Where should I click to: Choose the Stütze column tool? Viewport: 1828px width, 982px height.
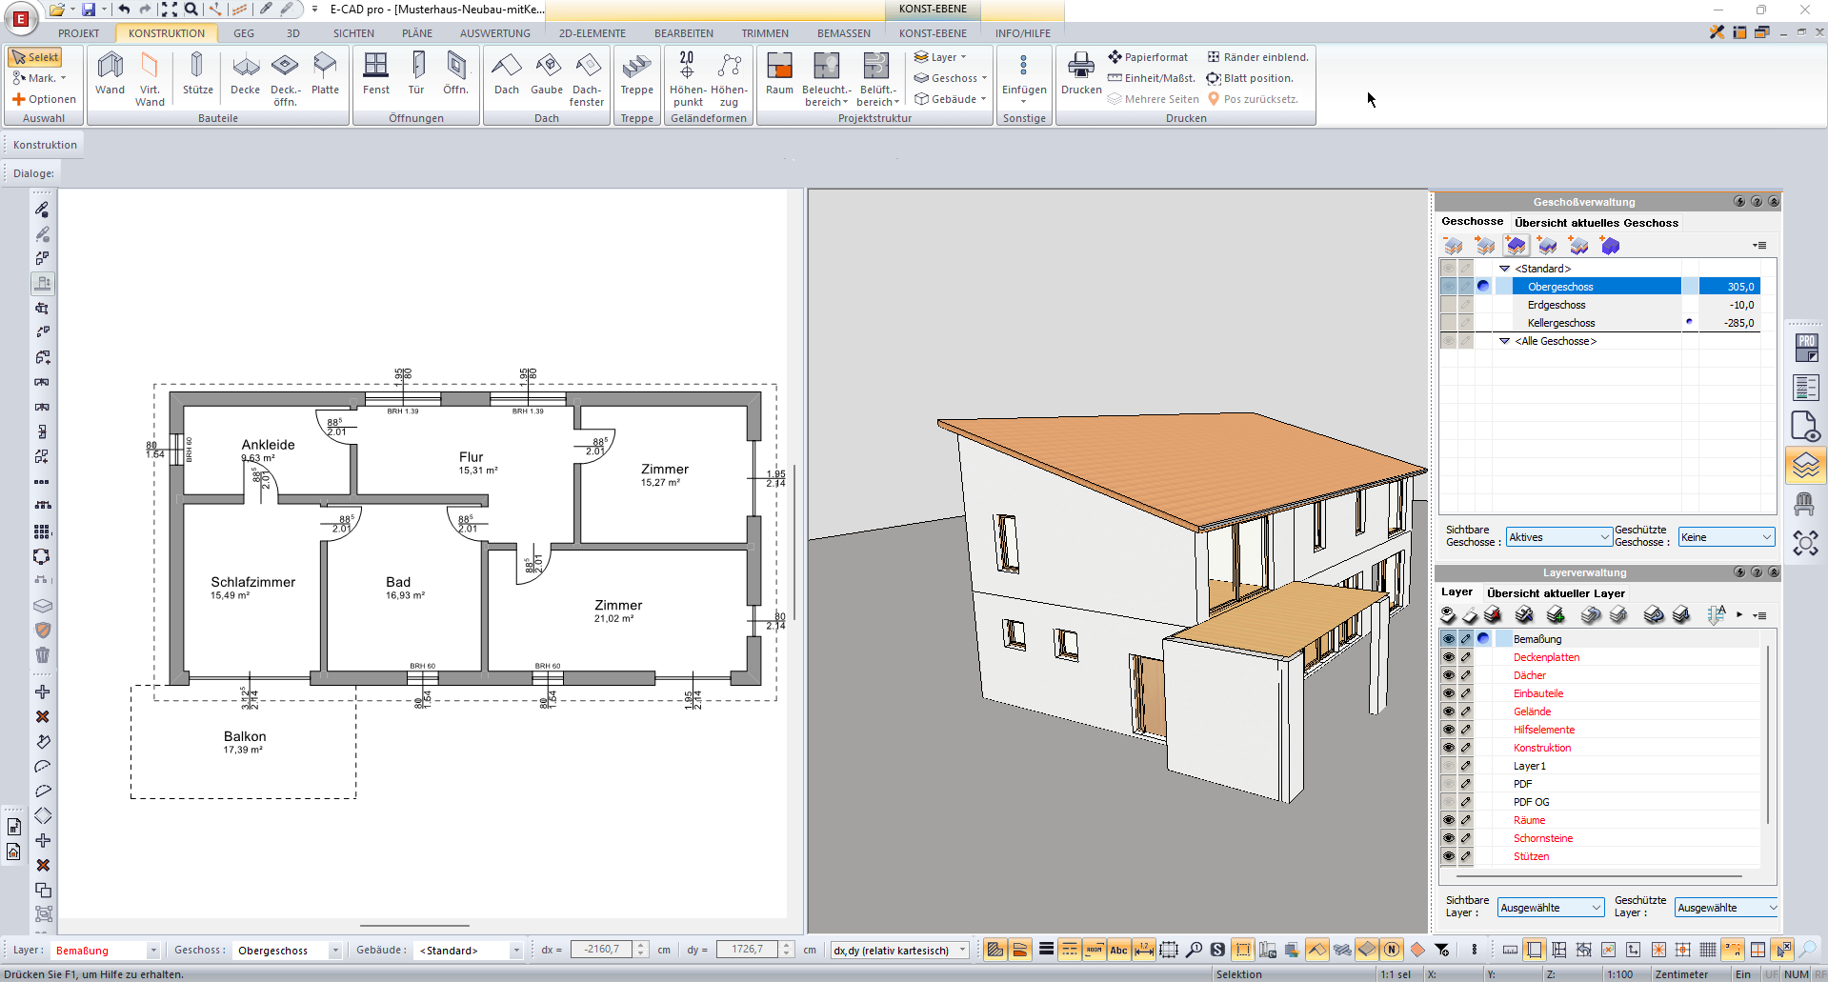197,74
